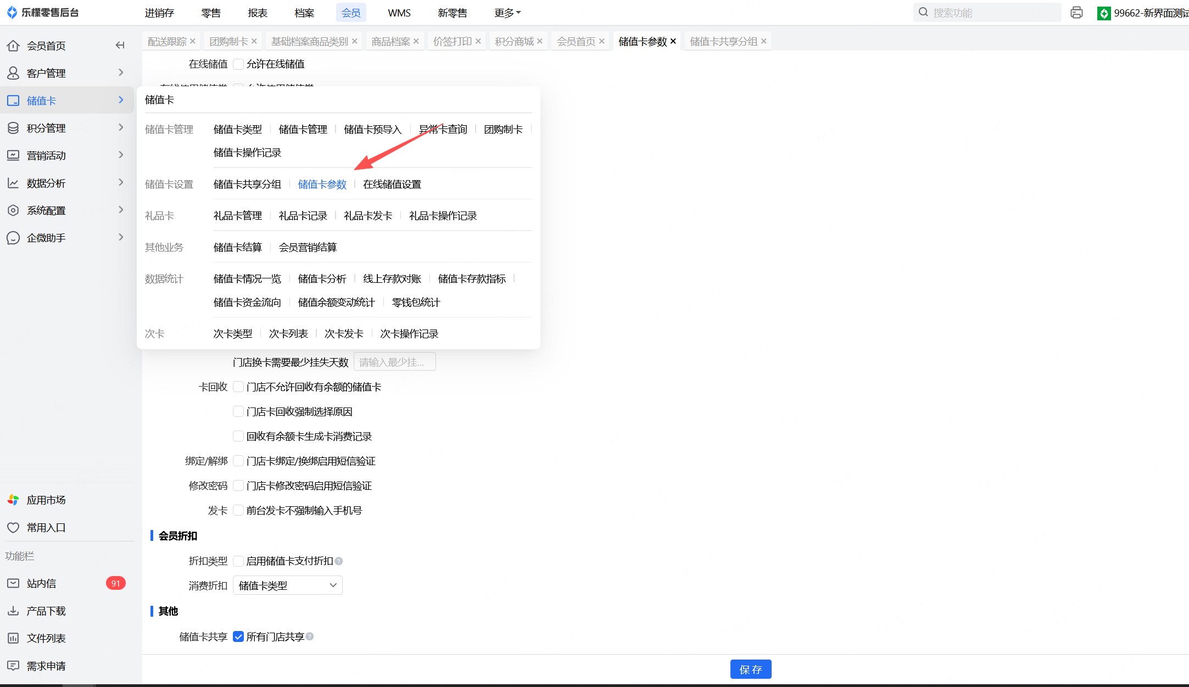Viewport: 1189px width, 687px height.
Task: Enable 允许在线储值 checkbox
Action: 238,64
